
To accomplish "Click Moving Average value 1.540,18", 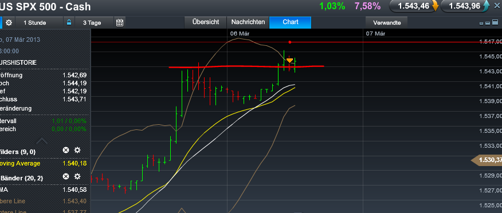I will (74, 163).
